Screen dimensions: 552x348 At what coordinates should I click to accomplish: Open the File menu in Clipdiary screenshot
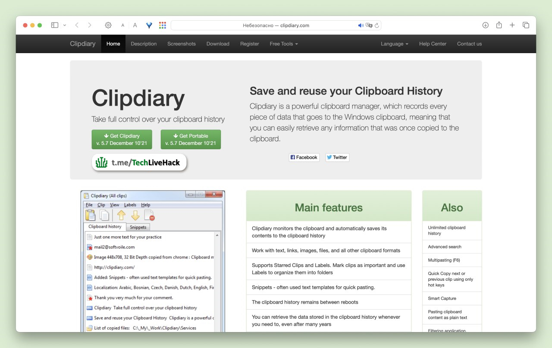click(89, 205)
